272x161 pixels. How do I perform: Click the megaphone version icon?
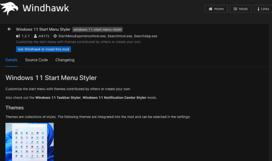point(18,36)
